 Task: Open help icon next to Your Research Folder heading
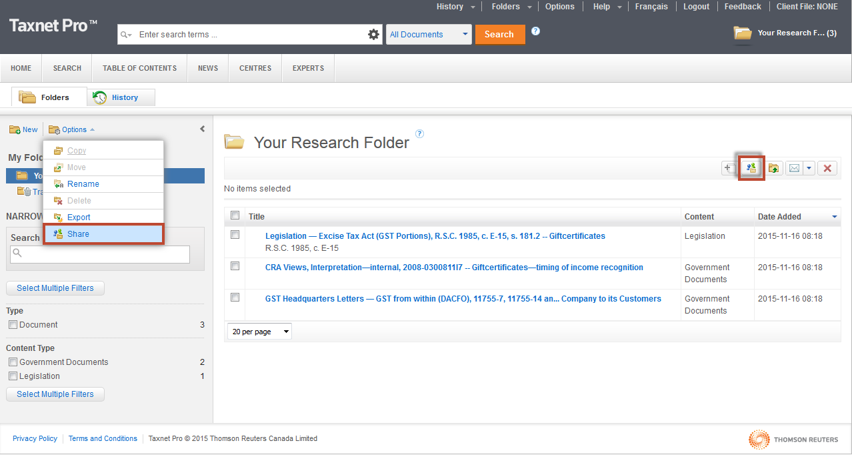tap(419, 133)
